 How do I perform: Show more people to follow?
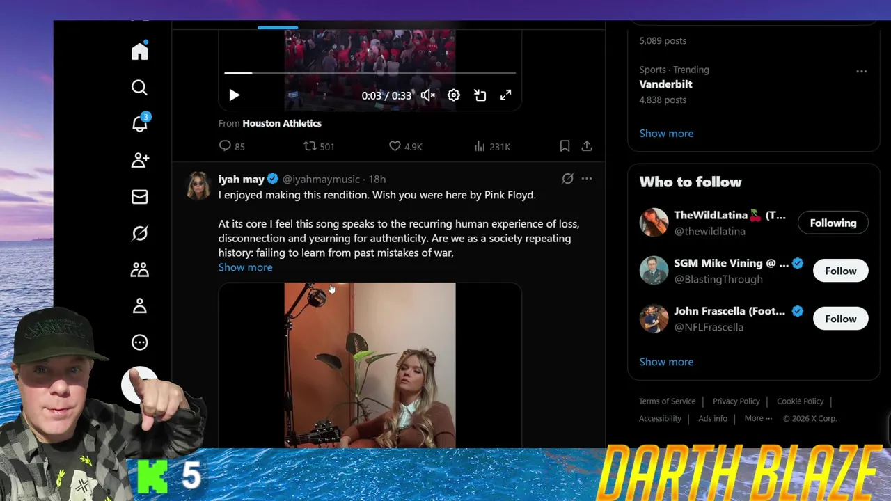[666, 362]
